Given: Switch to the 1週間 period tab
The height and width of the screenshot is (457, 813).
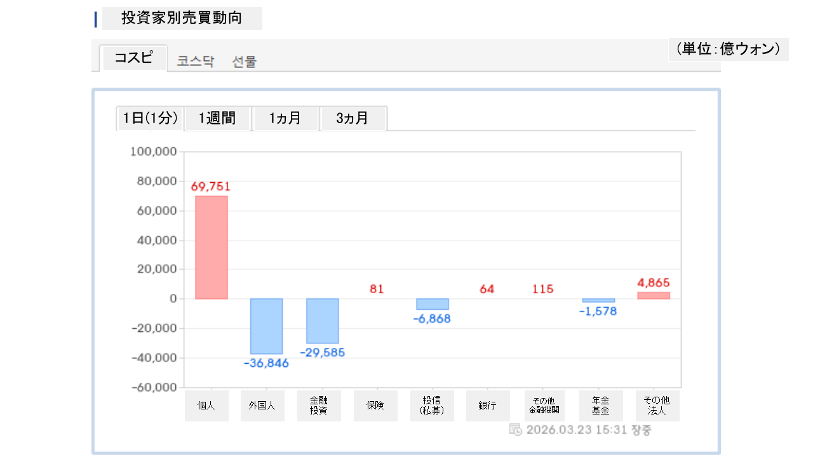Looking at the screenshot, I should 217,118.
